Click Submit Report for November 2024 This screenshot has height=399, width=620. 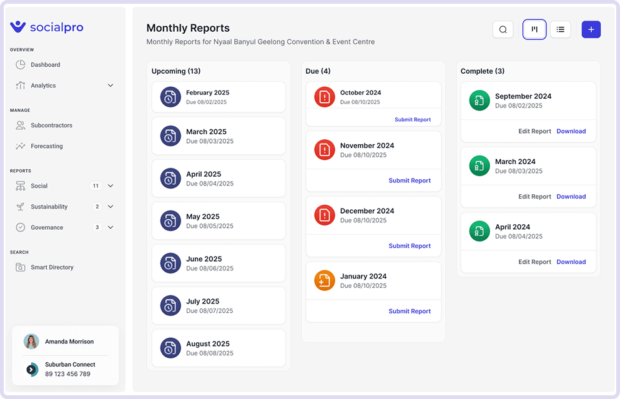click(409, 180)
